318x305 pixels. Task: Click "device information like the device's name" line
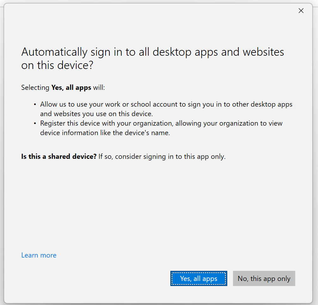tap(105, 133)
